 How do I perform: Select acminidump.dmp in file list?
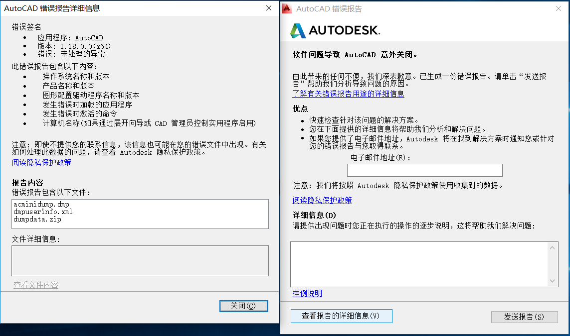[41, 204]
